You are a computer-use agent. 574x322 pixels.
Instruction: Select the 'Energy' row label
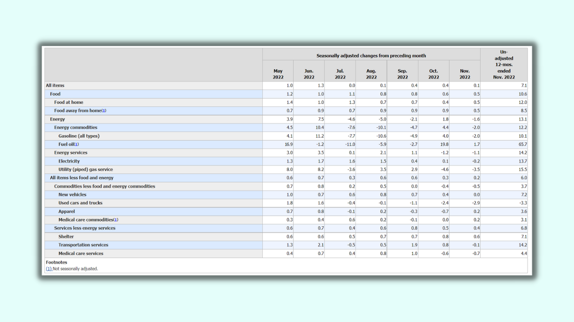coord(57,119)
